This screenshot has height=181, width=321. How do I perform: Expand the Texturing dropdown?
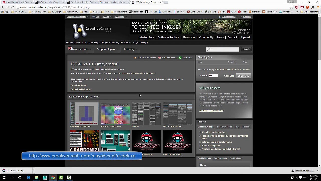[130, 49]
